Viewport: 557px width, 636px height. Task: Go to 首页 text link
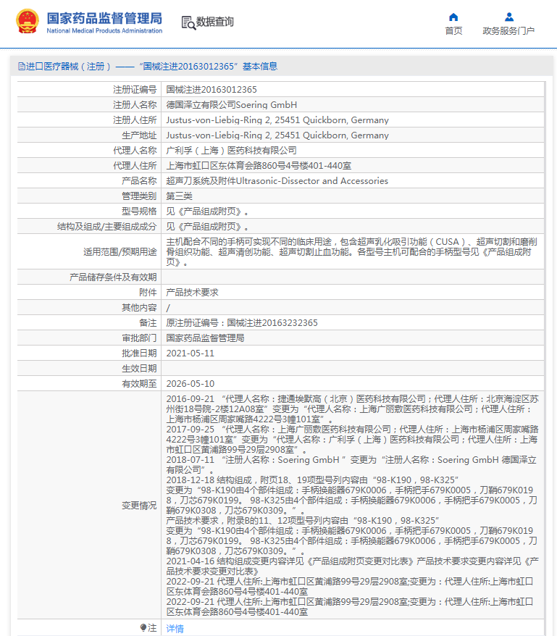453,31
